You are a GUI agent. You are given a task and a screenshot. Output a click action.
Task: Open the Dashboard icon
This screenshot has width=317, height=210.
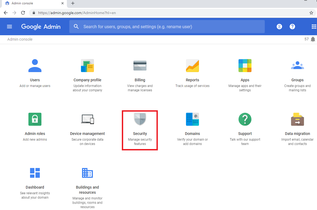[x=35, y=173]
